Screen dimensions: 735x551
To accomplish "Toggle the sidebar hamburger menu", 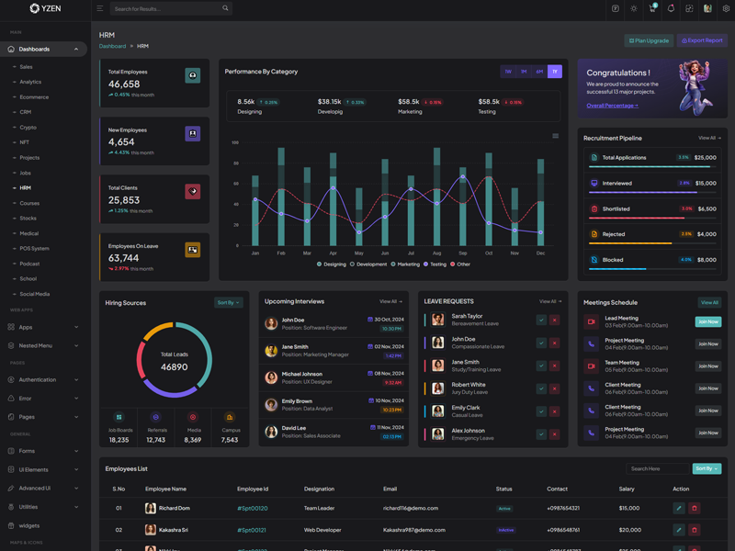I will [x=100, y=8].
